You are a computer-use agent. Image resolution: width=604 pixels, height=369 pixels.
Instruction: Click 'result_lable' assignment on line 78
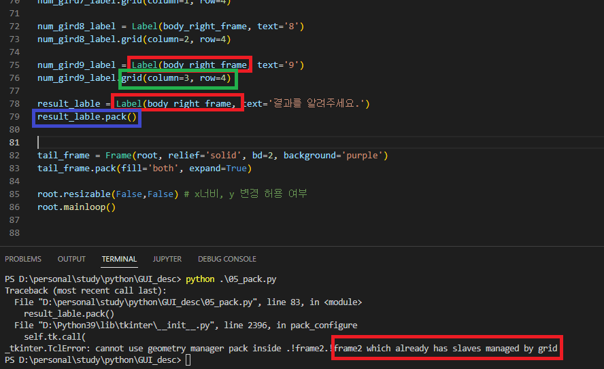[x=69, y=104]
